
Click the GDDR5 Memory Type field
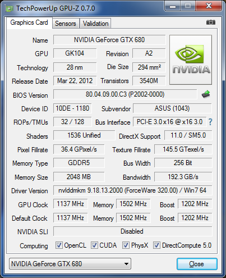[79, 163]
